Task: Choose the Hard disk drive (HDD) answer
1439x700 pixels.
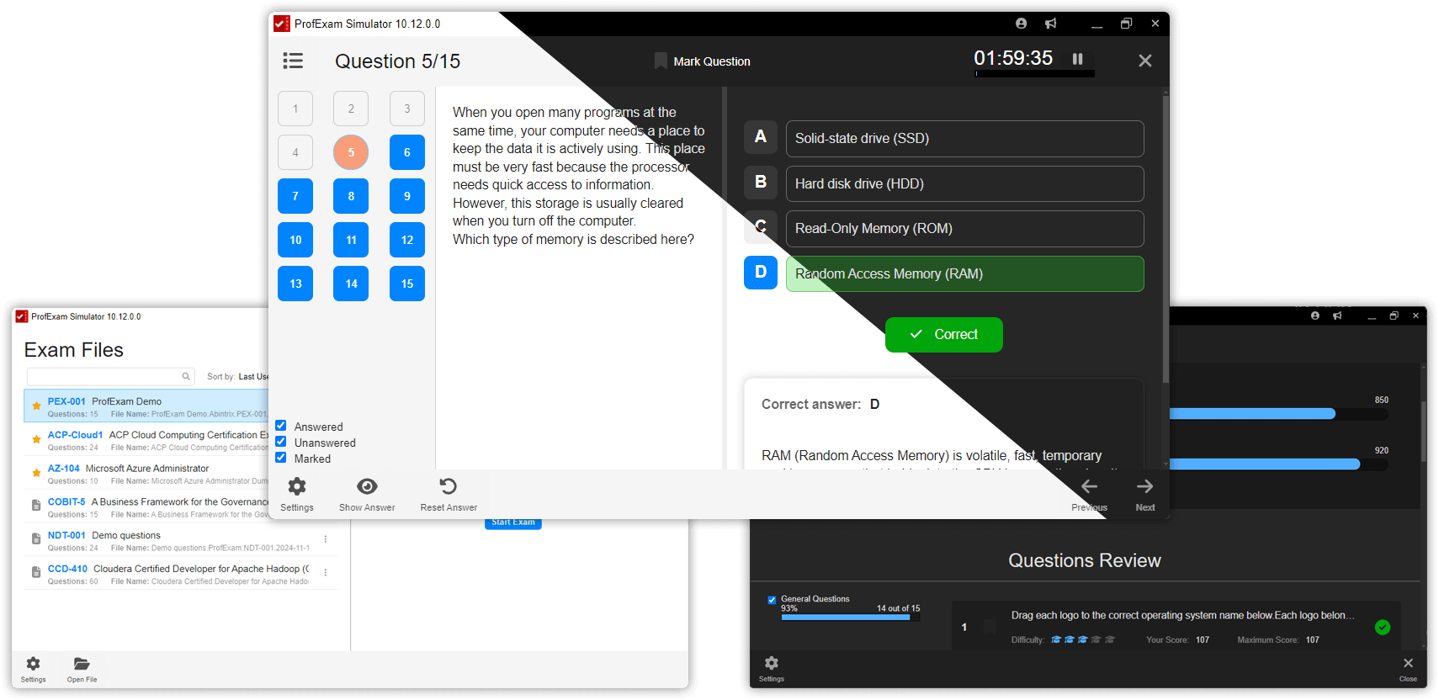Action: click(964, 183)
